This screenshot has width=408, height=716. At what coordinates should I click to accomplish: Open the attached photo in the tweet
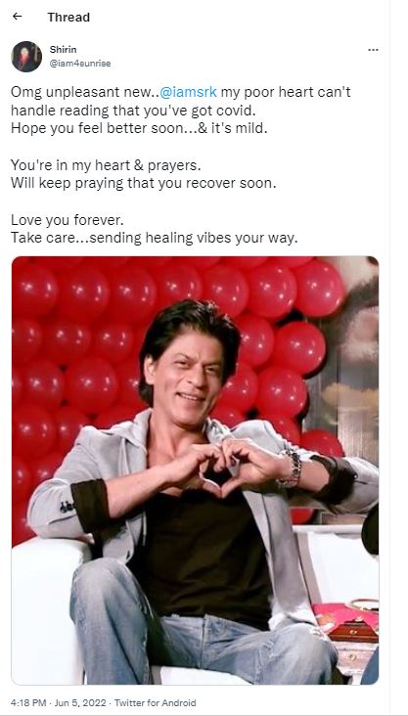click(195, 470)
